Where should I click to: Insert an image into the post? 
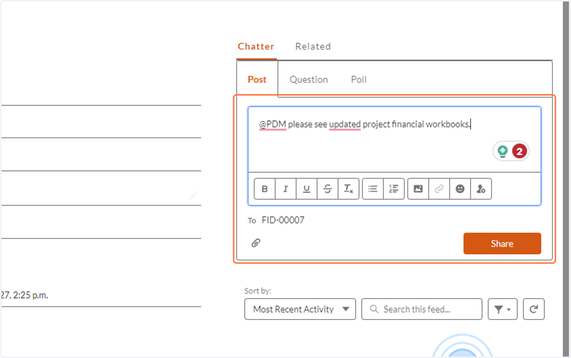point(418,189)
